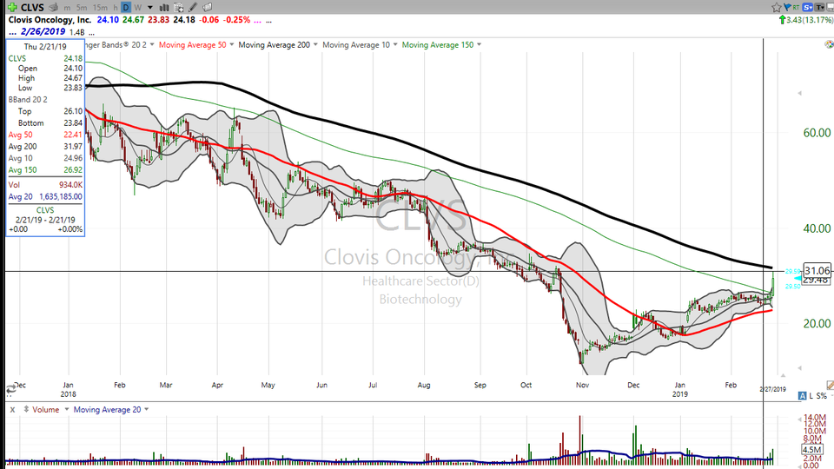Click the Nov label on time axis
This screenshot has height=469, width=834.
point(582,385)
